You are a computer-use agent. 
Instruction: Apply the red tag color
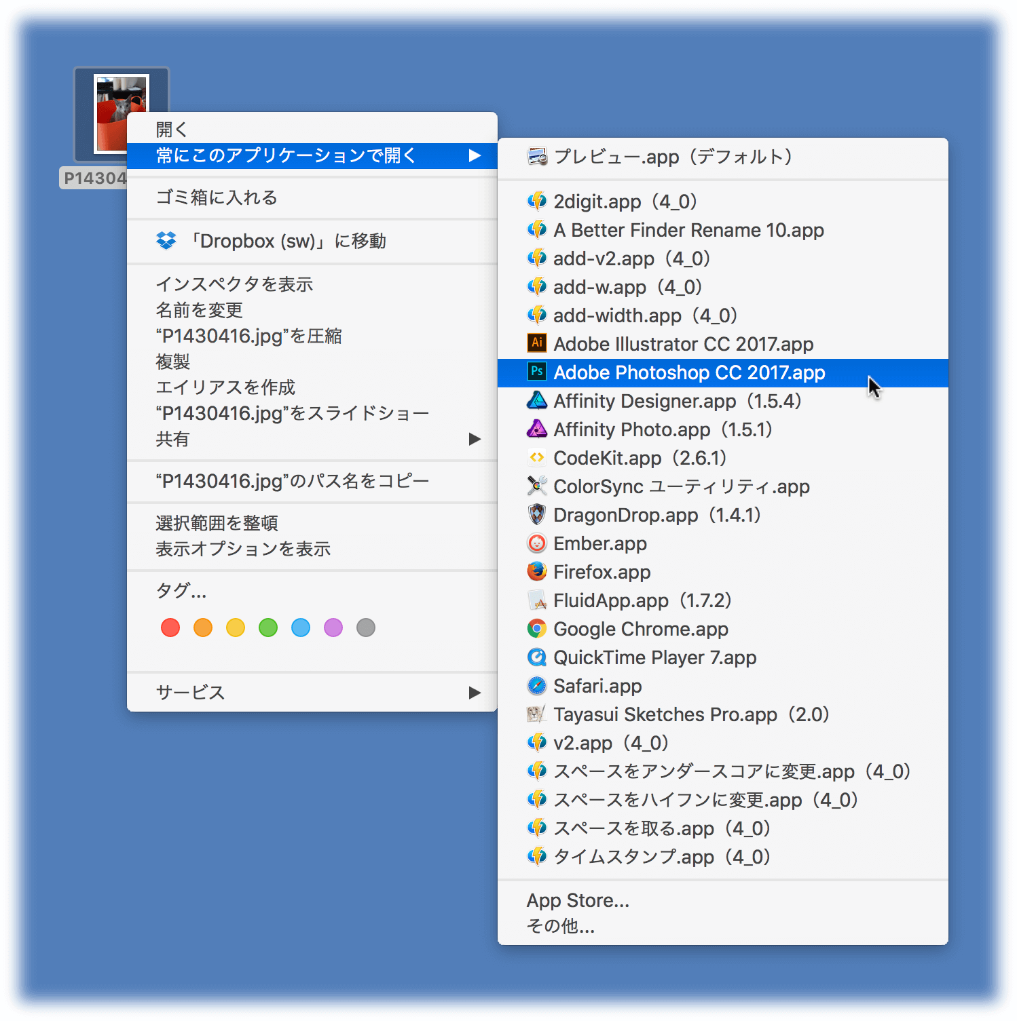pos(170,628)
